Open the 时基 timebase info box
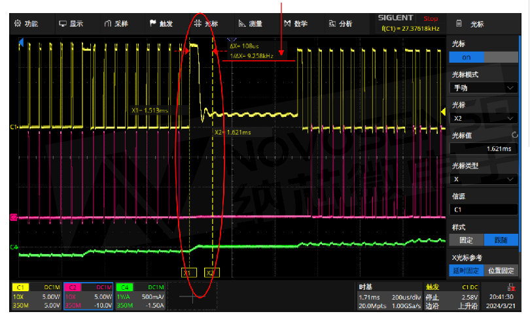Screen dimensions: 530x316 (387, 296)
